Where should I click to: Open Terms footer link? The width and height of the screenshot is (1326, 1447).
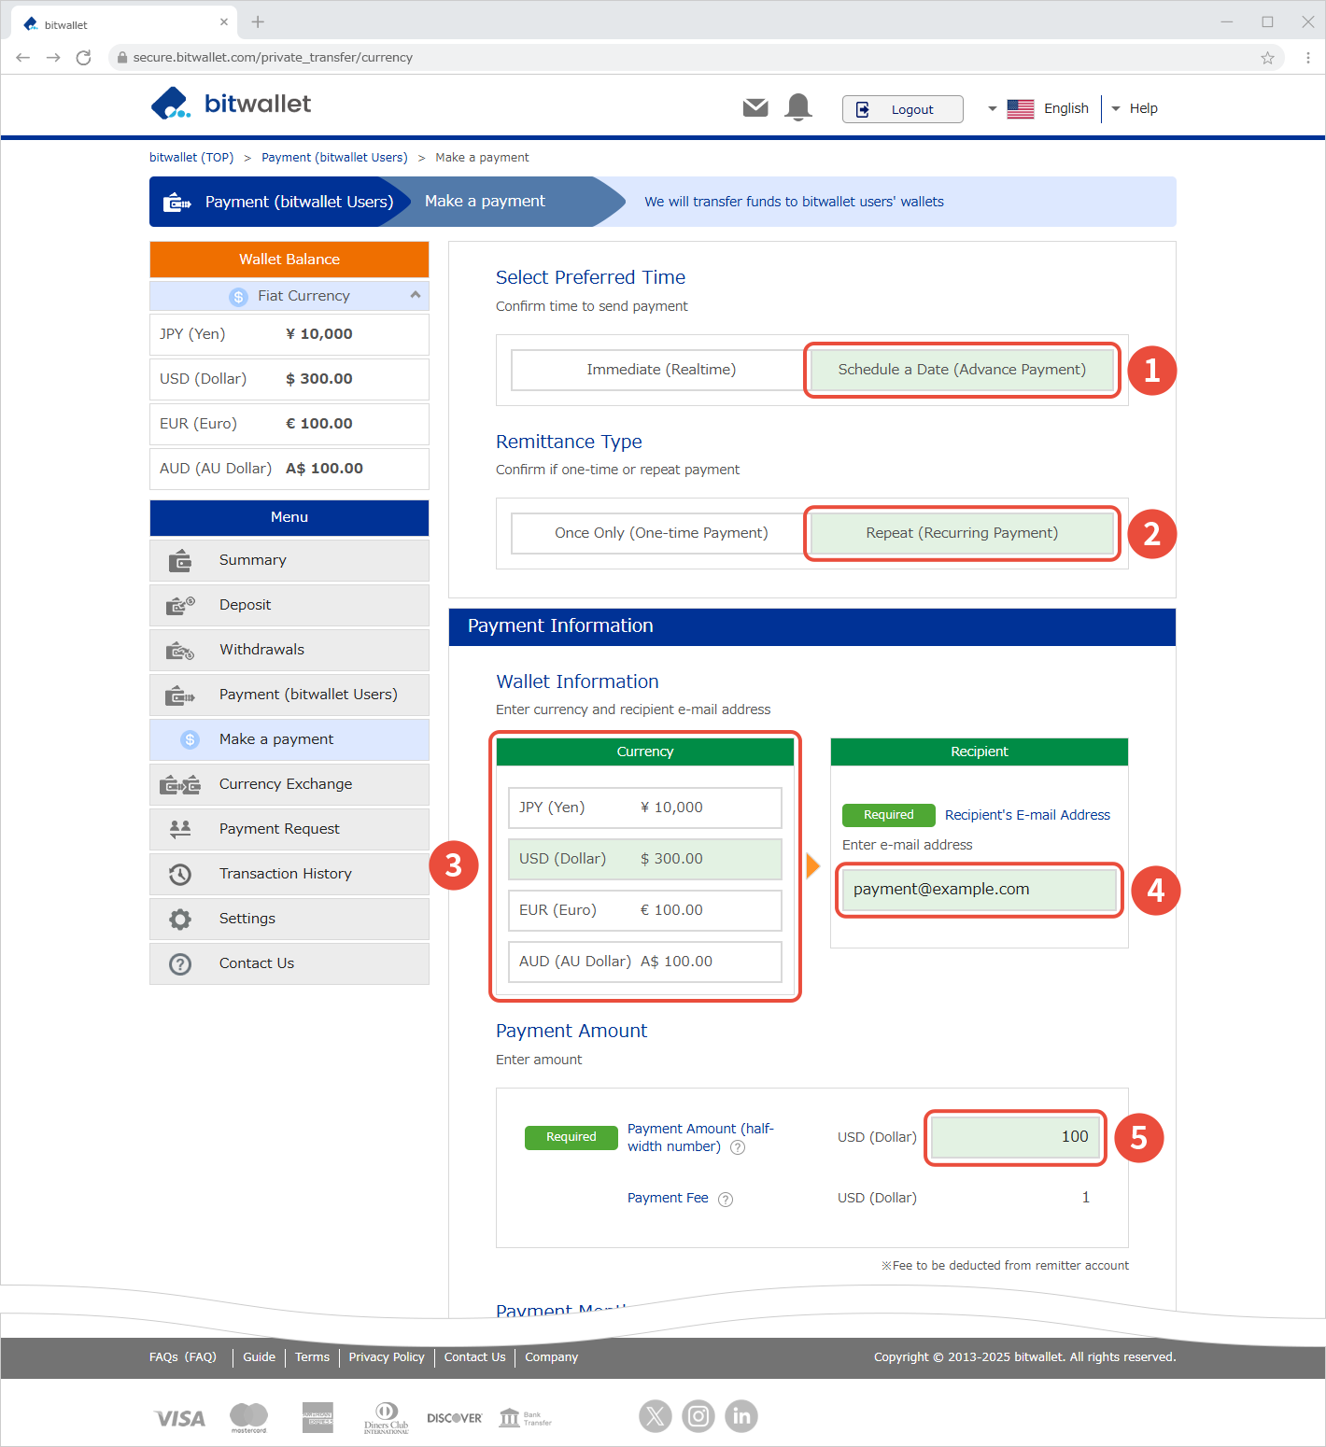[x=312, y=1357]
